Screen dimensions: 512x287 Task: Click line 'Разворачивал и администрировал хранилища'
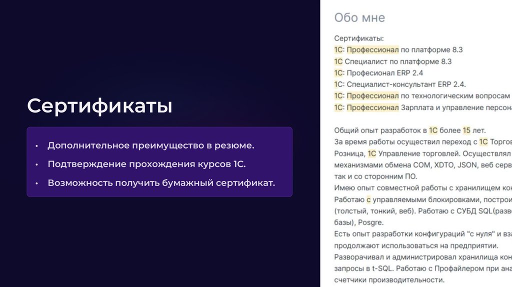423,257
